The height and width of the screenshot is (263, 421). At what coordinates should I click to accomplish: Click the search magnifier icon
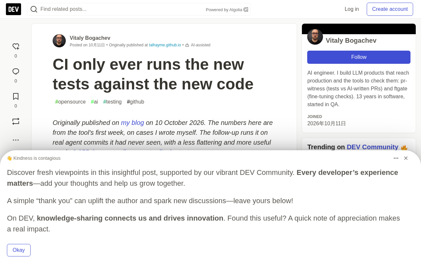pos(34,9)
